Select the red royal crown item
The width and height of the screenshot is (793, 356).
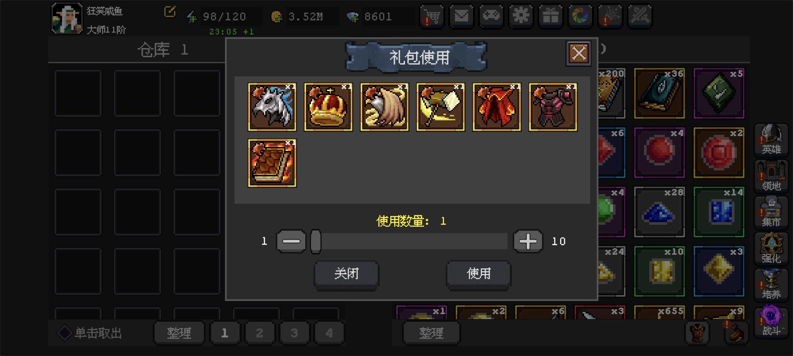pyautogui.click(x=328, y=107)
